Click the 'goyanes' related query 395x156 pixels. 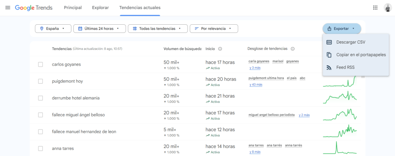[x=292, y=61]
